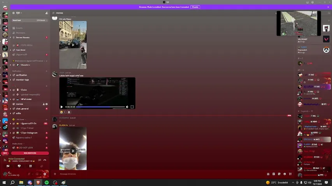
Task: Toggle the microphone mute in the user panel
Action: tap(29, 174)
